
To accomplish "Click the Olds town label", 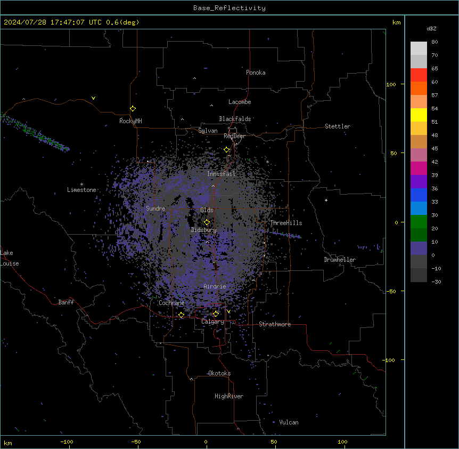I will pyautogui.click(x=207, y=210).
